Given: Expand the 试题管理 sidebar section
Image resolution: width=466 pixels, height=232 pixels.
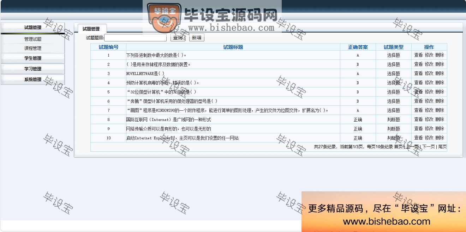Looking at the screenshot, I should click(x=32, y=28).
